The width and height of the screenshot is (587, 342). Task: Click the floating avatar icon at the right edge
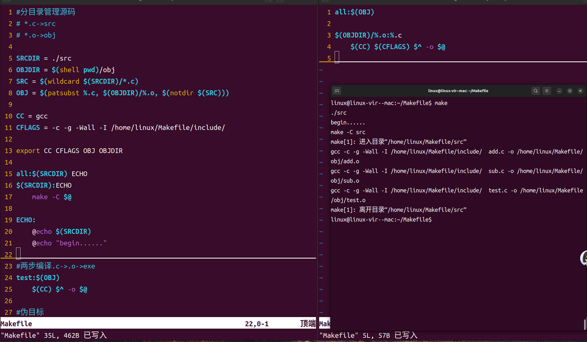click(x=584, y=258)
